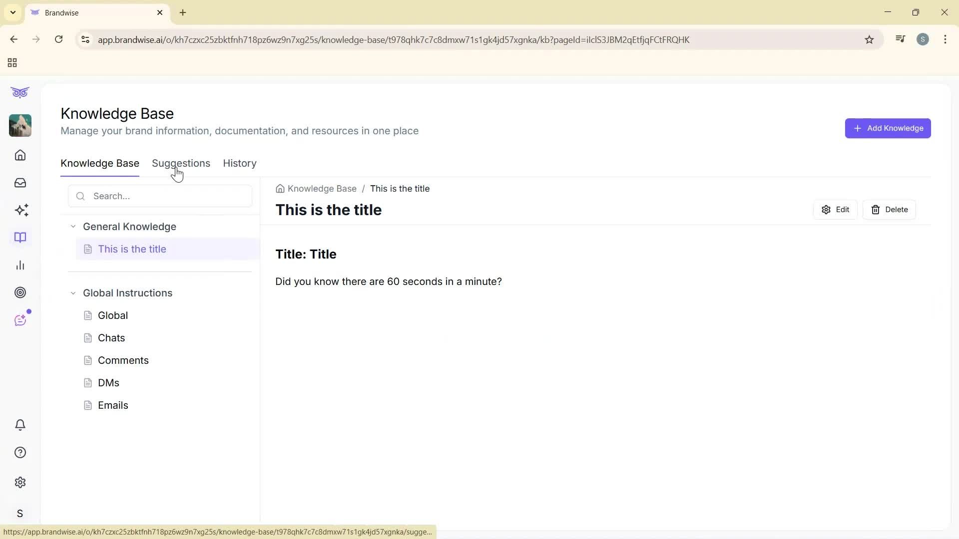Open the notifications bell icon
This screenshot has width=959, height=539.
20,425
